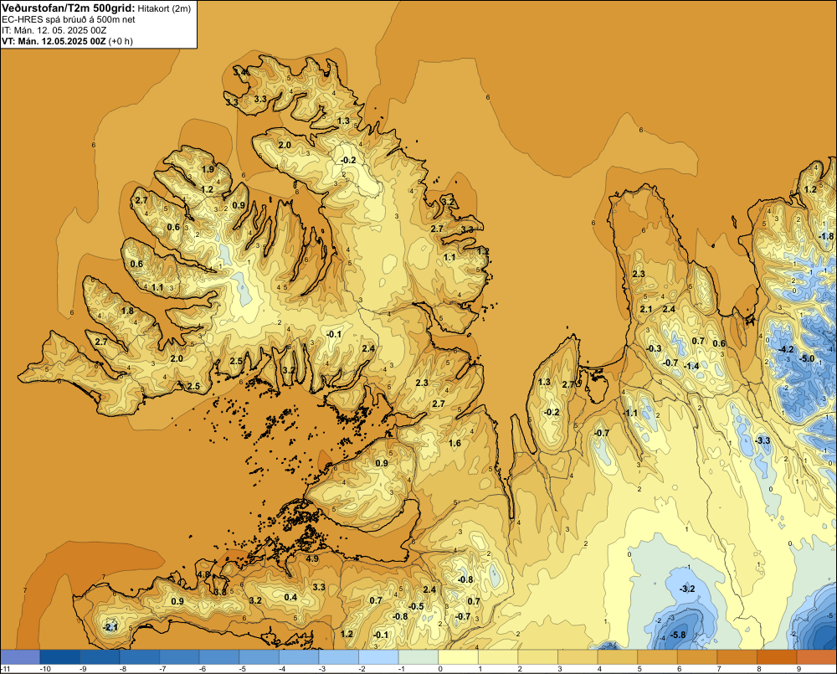This screenshot has height=674, width=837.
Task: Click the '-0.5' temperature value on map
Action: (x=416, y=606)
